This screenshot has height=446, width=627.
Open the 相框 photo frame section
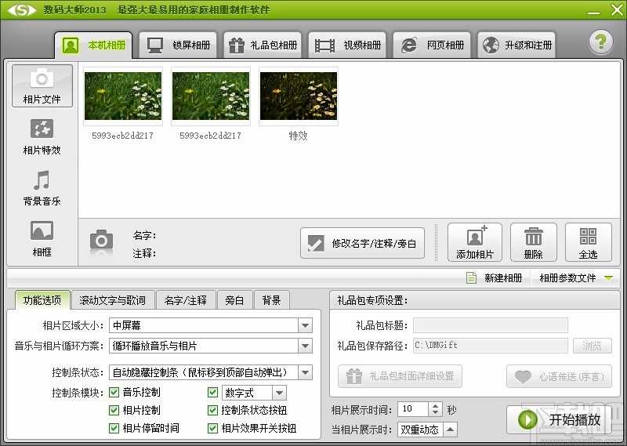pyautogui.click(x=42, y=238)
